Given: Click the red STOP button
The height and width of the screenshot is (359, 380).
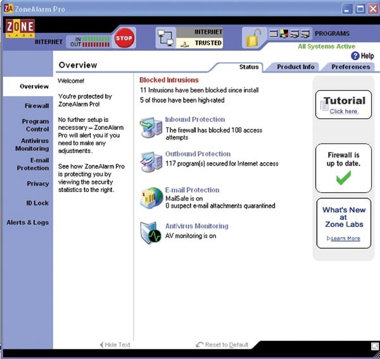Looking at the screenshot, I should [124, 38].
